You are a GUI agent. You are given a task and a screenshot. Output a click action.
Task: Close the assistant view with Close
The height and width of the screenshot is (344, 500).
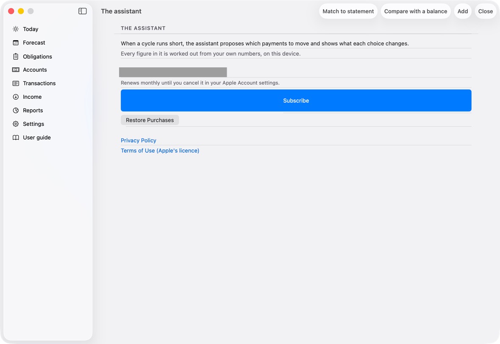[x=485, y=11]
